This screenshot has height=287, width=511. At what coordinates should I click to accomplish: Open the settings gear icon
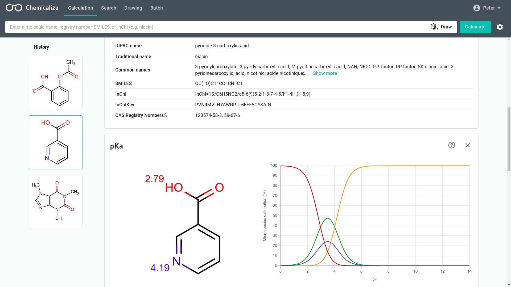pyautogui.click(x=500, y=27)
